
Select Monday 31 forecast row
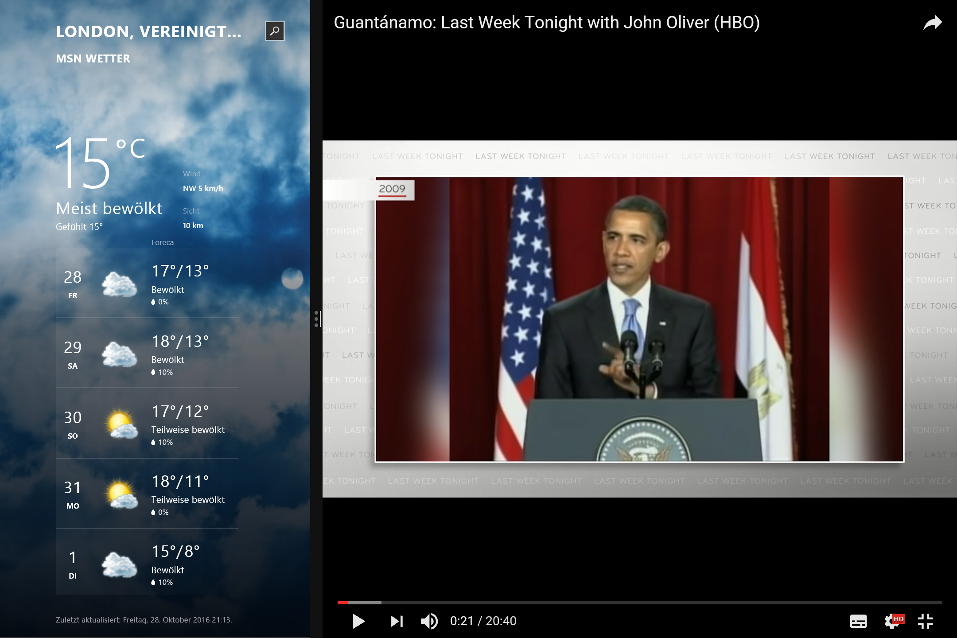point(147,494)
